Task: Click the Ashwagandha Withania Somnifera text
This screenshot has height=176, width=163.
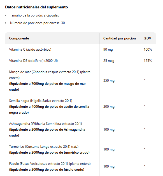Action: point(45,124)
